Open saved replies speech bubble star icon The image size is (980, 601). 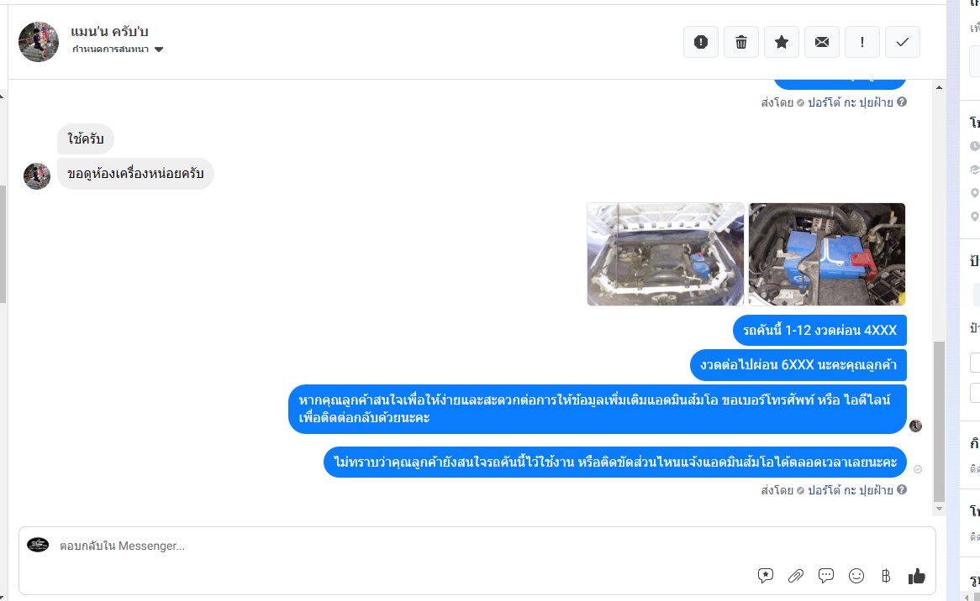click(x=766, y=576)
